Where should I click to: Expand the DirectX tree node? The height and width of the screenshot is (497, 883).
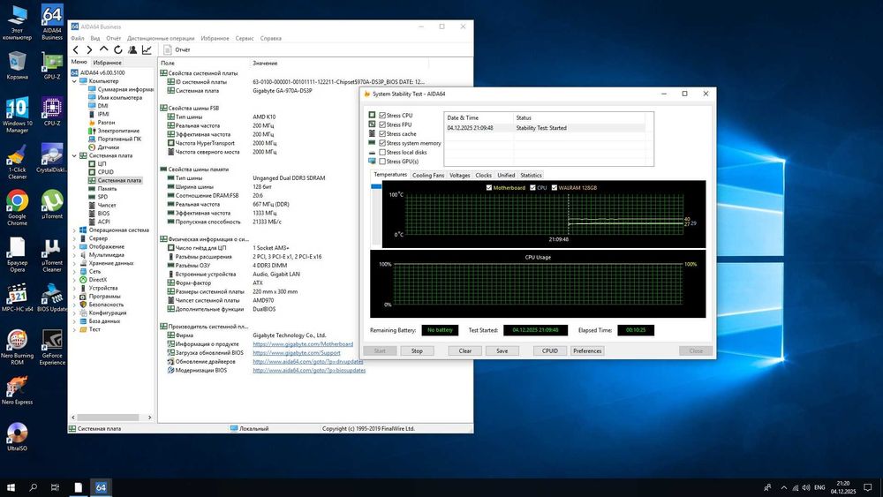pos(74,280)
